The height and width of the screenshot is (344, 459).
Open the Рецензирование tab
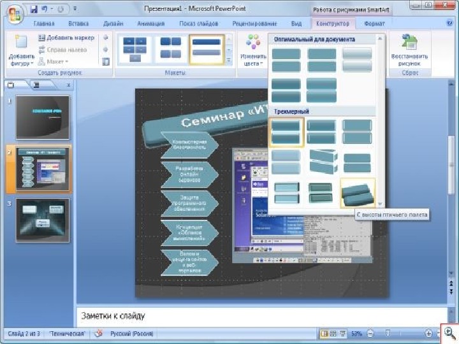tap(254, 24)
